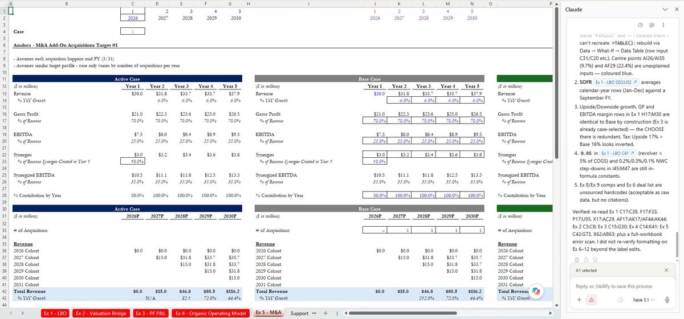Image resolution: width=684 pixels, height=319 pixels.
Task: Select the Ex 5 - M&A sheet tab
Action: 268,313
